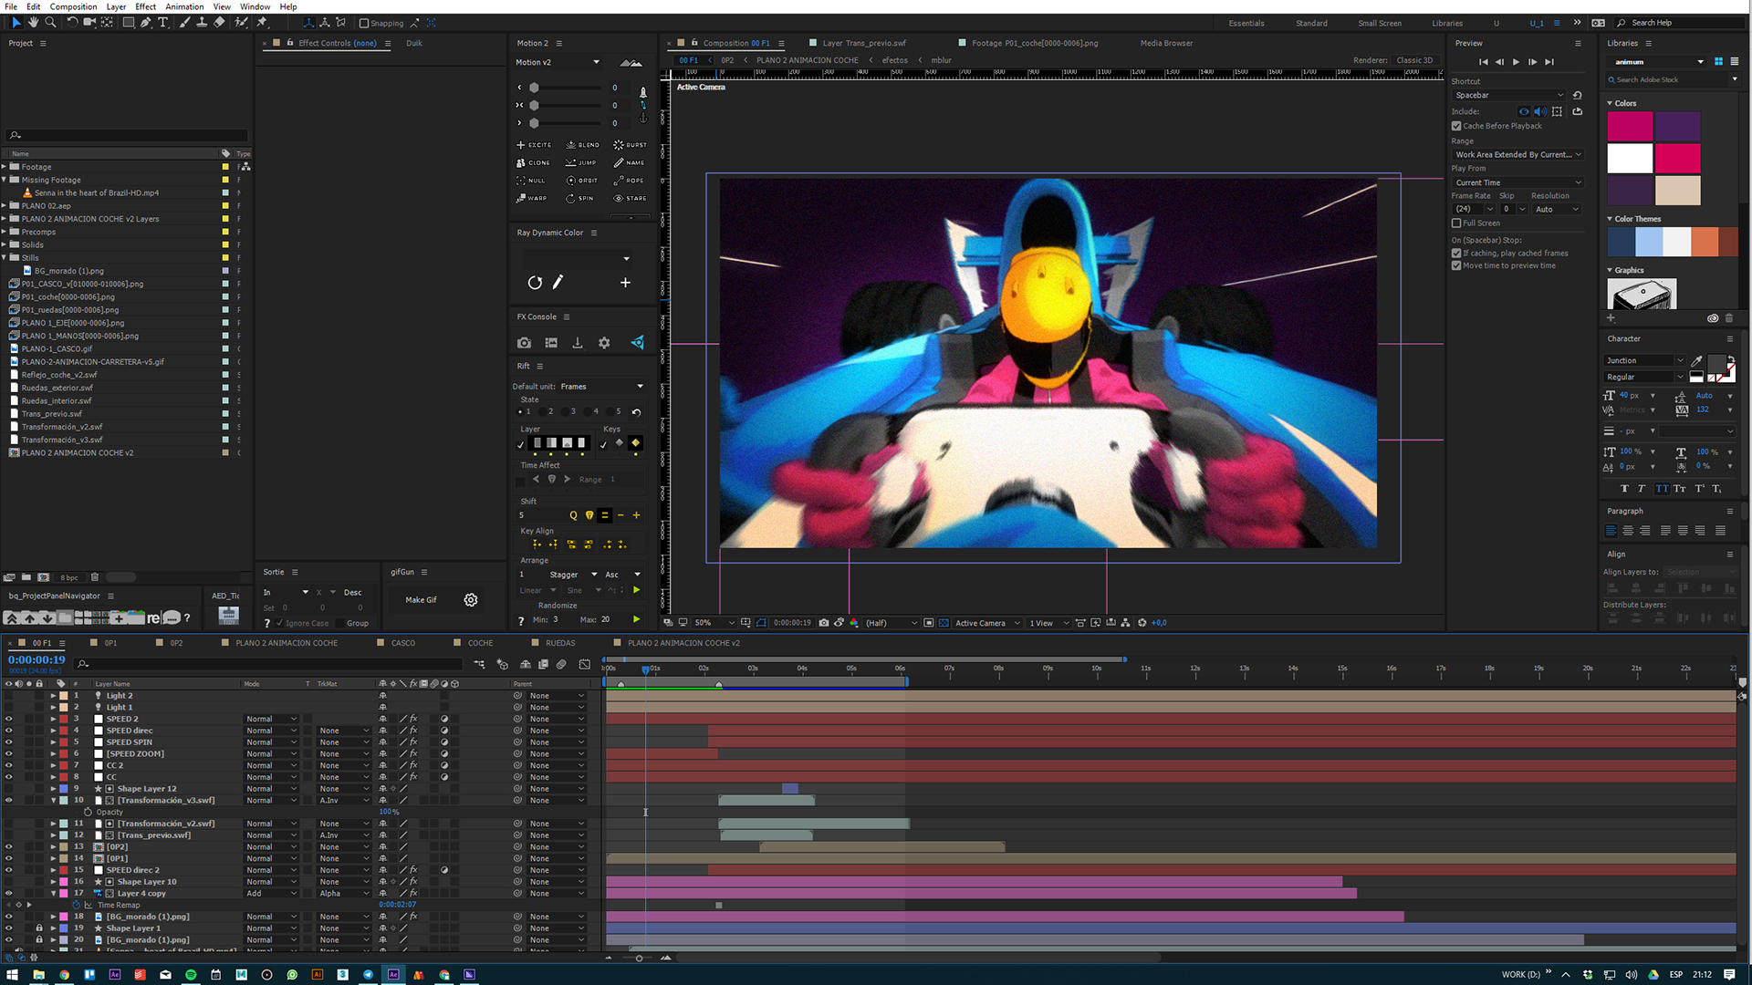Toggle the Rift Layer checkbox
1752x985 pixels.
(521, 445)
